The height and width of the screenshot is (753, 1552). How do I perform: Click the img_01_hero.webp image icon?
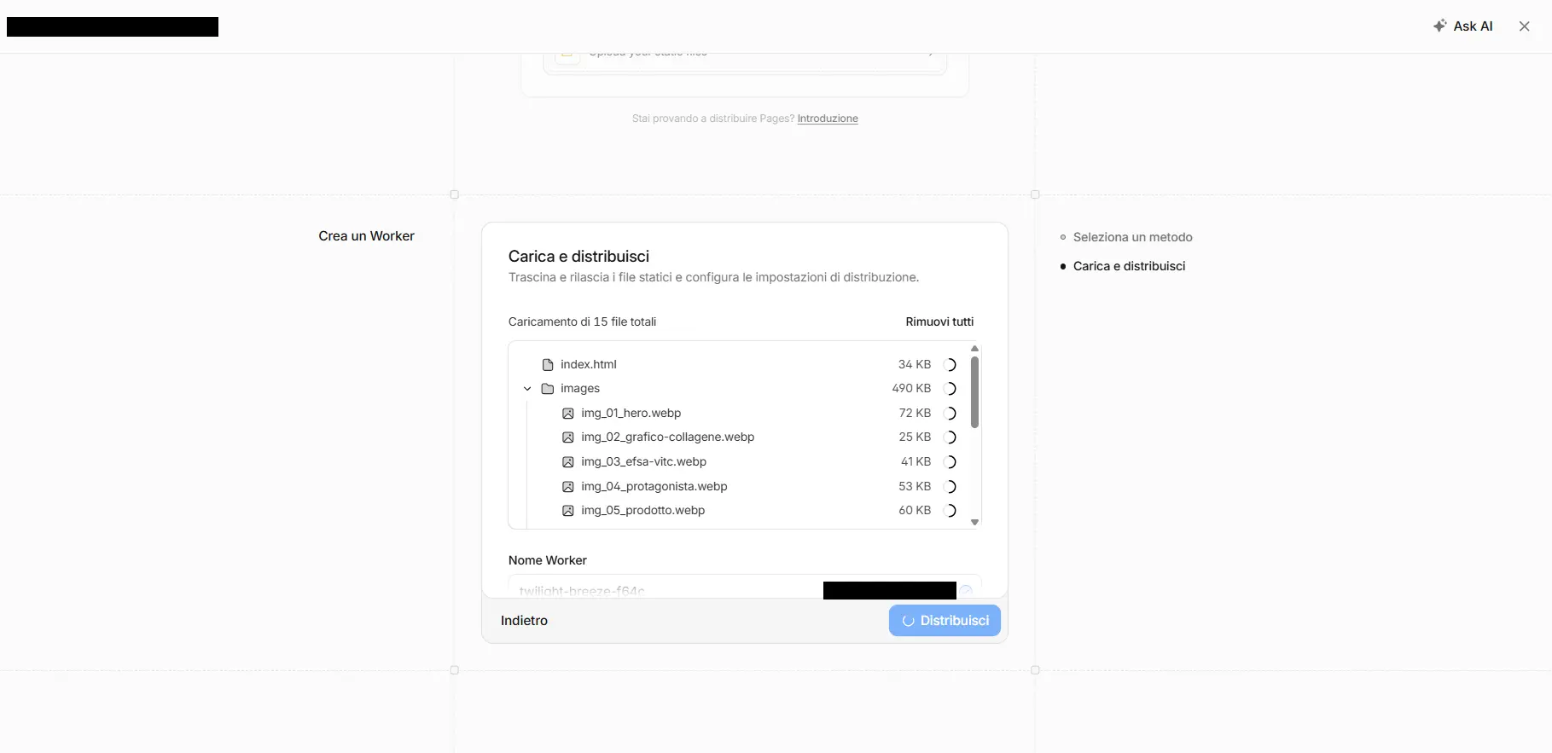(x=568, y=414)
